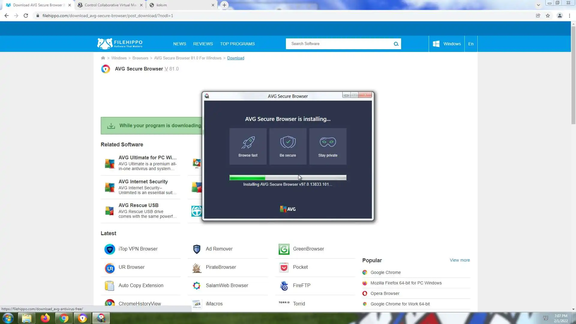The image size is (576, 324).
Task: Open Chrome three-dot menu
Action: [569, 16]
